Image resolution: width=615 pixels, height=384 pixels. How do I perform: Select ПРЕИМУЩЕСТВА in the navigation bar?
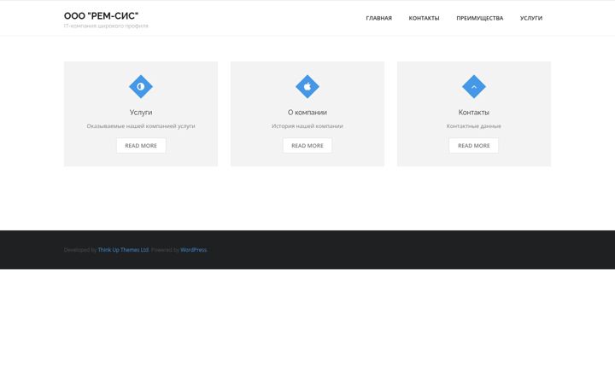(x=480, y=18)
